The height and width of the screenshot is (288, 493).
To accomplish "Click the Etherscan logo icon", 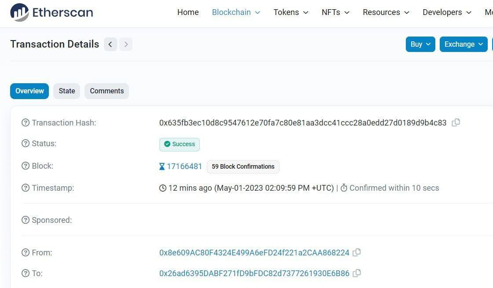I will pyautogui.click(x=19, y=12).
